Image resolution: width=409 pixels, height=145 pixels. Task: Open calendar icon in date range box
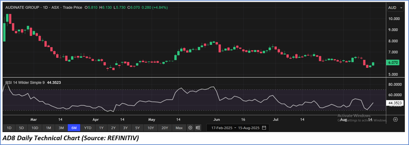tap(264, 128)
